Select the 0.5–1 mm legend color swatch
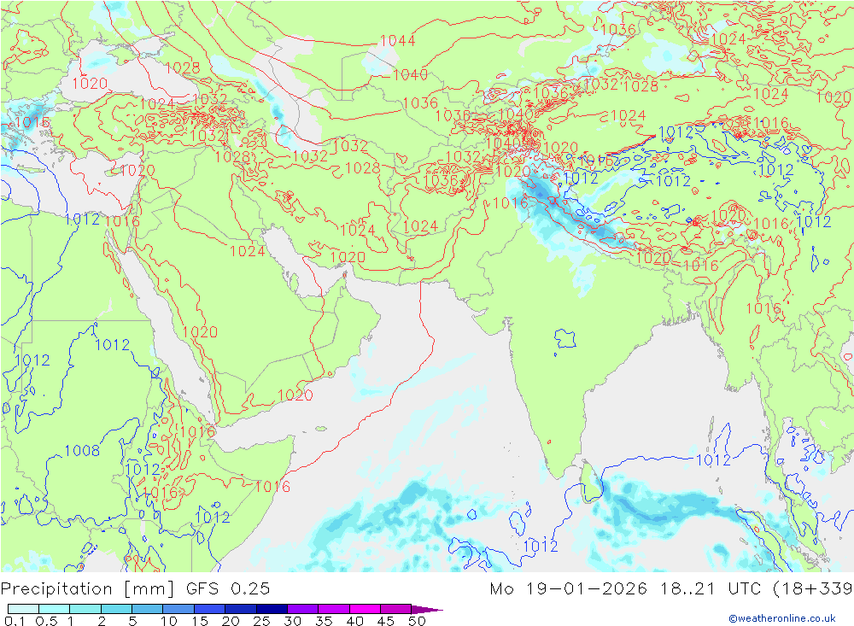The height and width of the screenshot is (626, 854). point(54,609)
